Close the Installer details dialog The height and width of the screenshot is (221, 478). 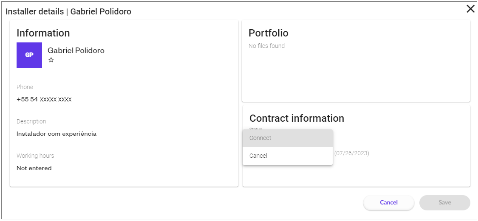470,9
